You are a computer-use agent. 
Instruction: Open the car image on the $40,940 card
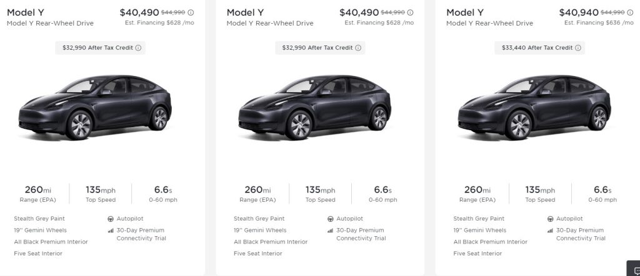534,108
